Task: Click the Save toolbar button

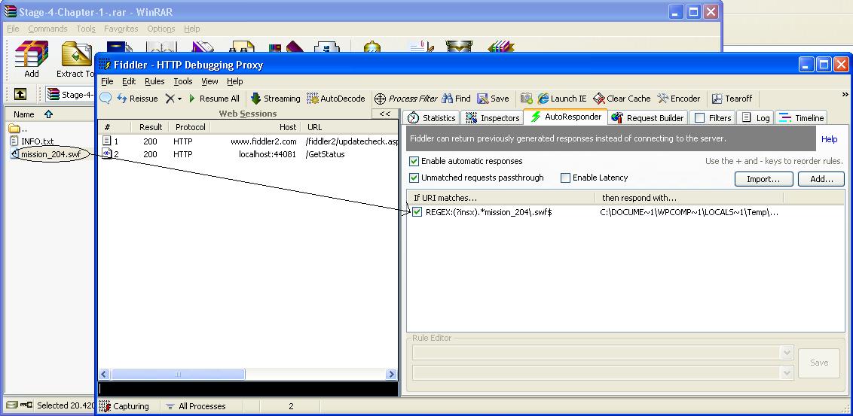Action: coord(493,99)
